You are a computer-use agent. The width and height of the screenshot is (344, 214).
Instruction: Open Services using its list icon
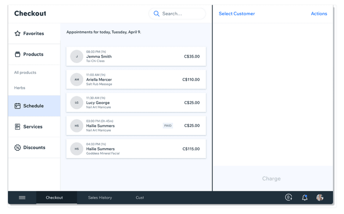tap(18, 126)
